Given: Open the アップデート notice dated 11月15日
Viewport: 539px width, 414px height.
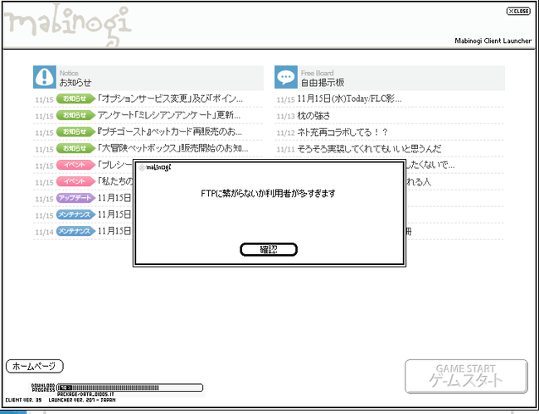Looking at the screenshot, I should (x=114, y=198).
